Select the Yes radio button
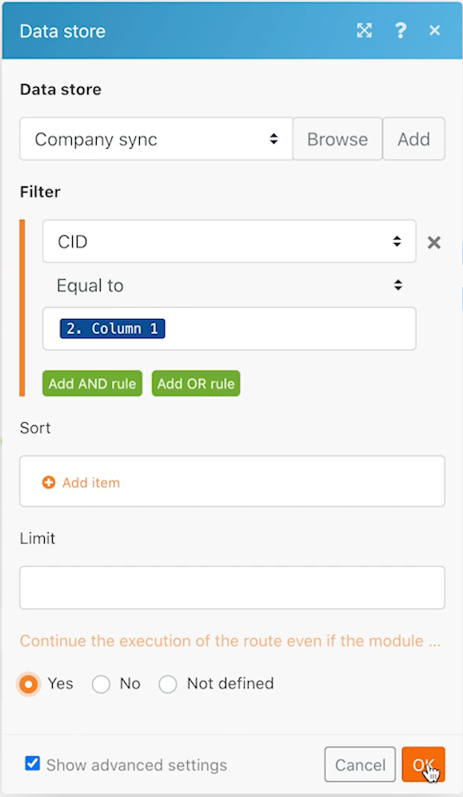Viewport: 463px width, 797px height. (x=29, y=684)
